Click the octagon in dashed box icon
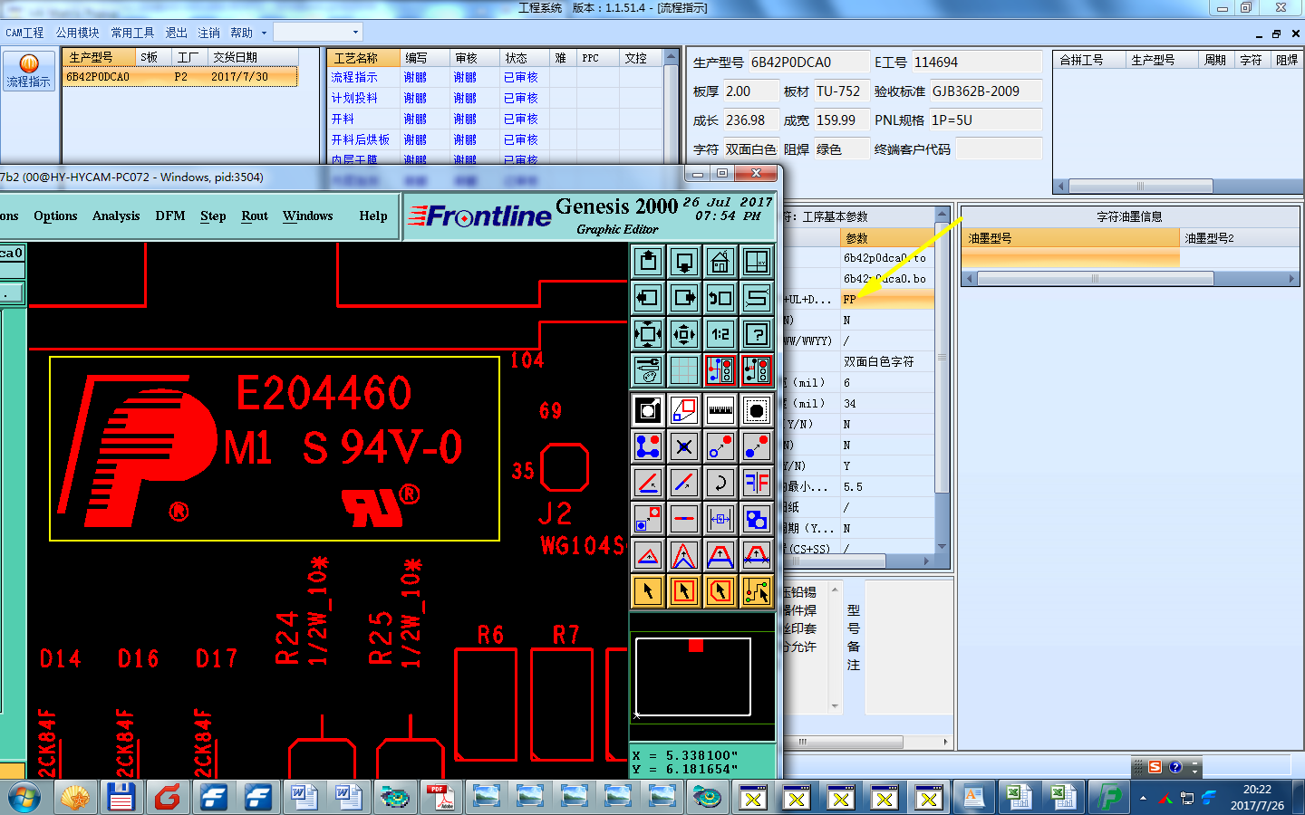Screen dimensions: 1305x815 pos(757,410)
